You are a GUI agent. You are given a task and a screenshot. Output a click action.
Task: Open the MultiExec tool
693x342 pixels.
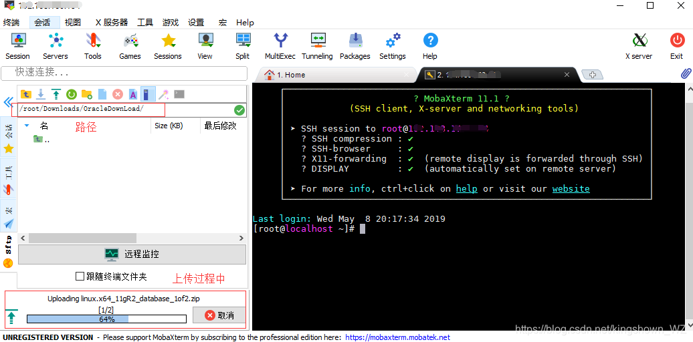(x=280, y=46)
